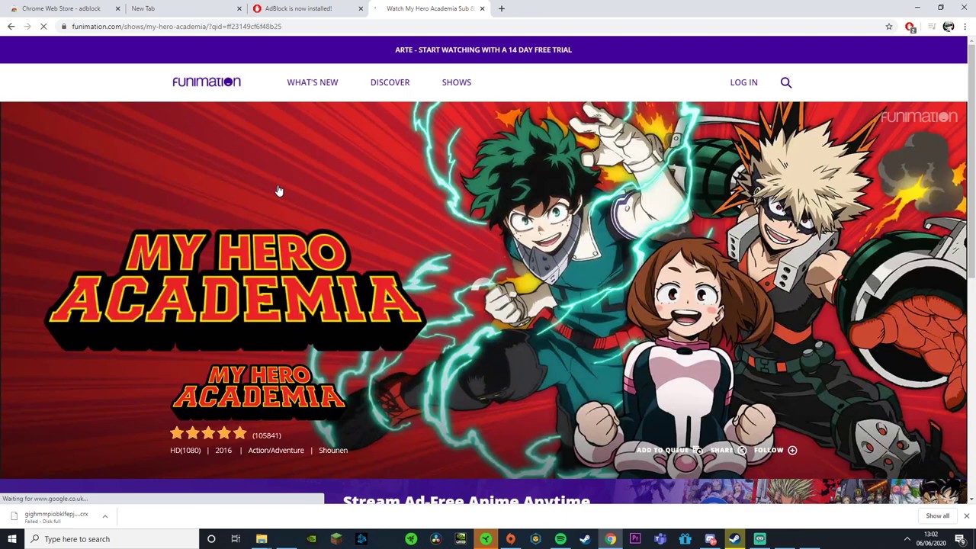The width and height of the screenshot is (976, 549).
Task: Open Microsoft Teams from the taskbar
Action: tap(660, 539)
